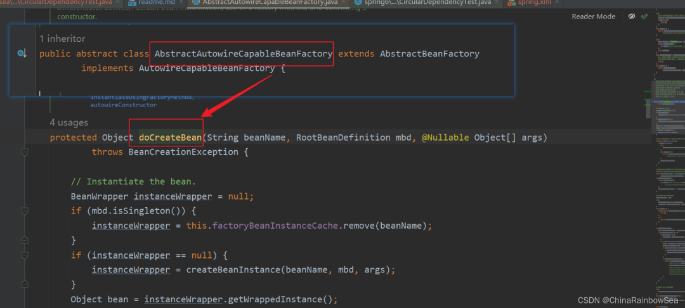
Task: Click the createBeanInstance method call
Action: (233, 270)
